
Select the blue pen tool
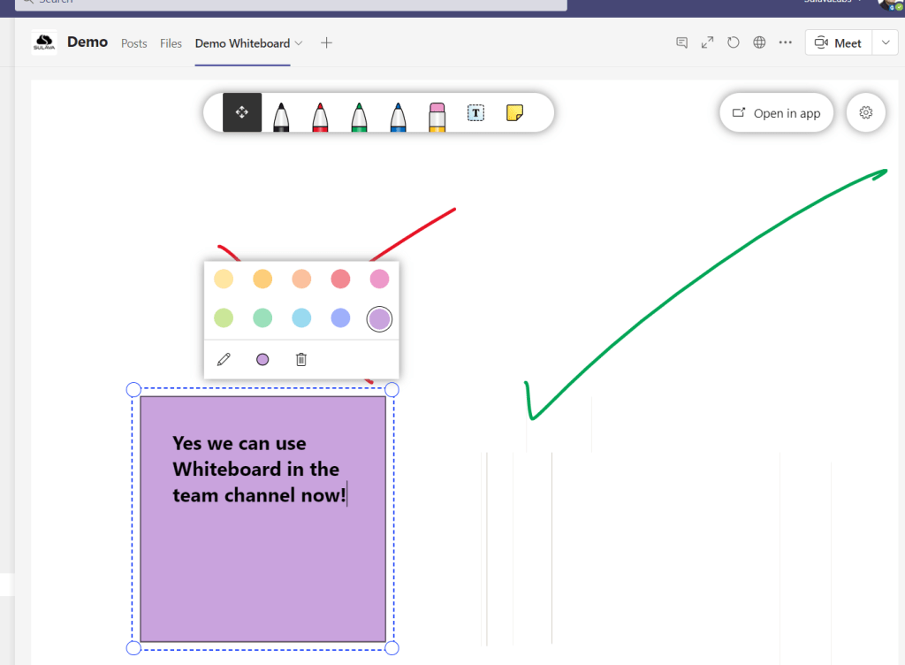coord(398,113)
